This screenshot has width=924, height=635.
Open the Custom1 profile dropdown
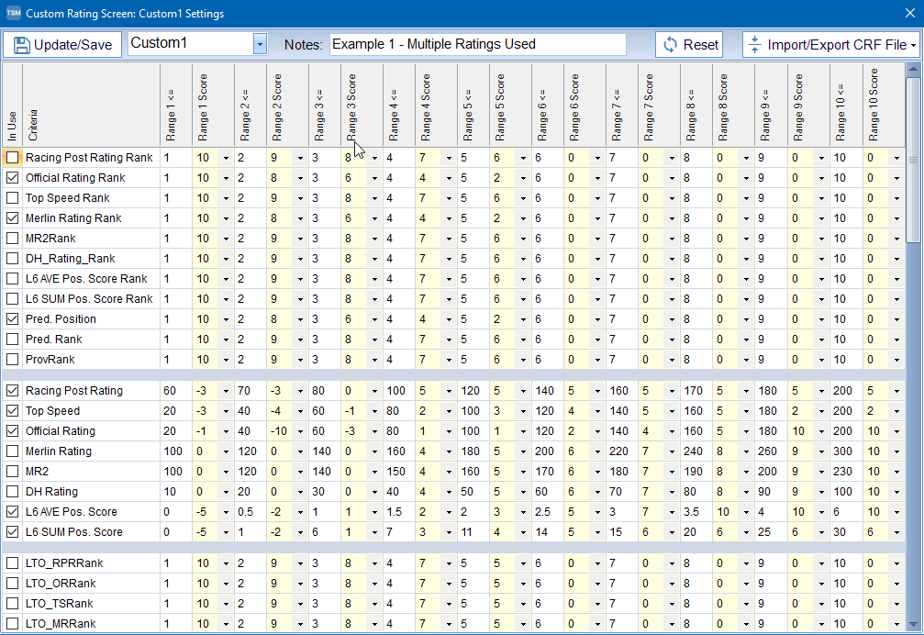(x=260, y=45)
